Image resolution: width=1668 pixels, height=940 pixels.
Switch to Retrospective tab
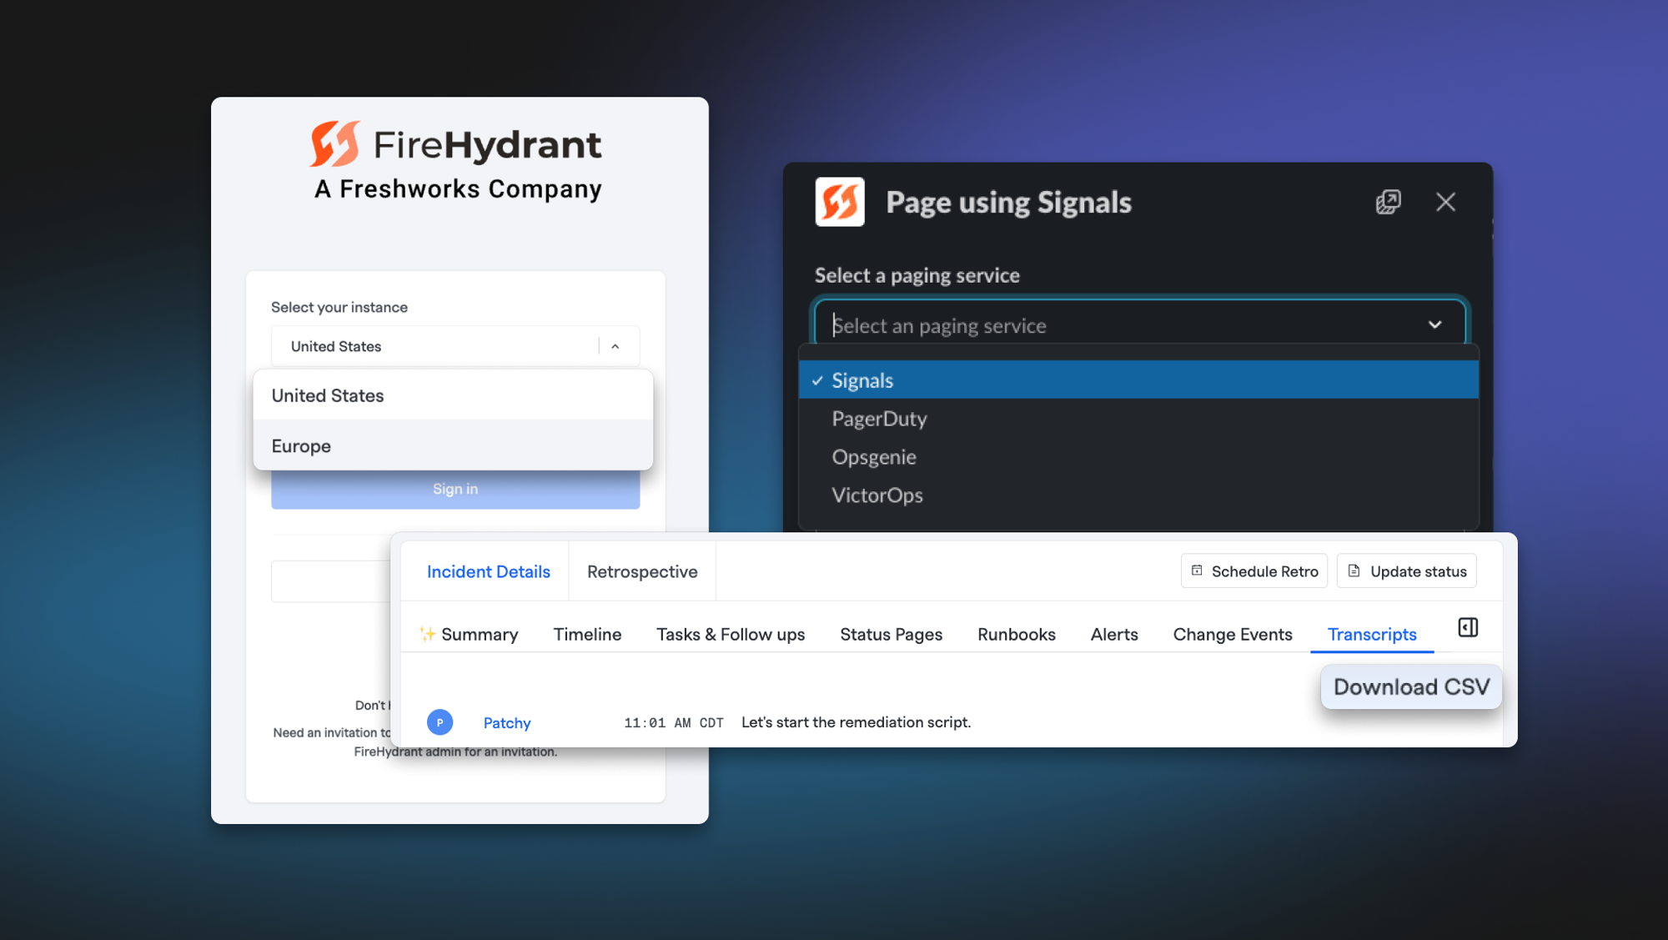pyautogui.click(x=642, y=571)
